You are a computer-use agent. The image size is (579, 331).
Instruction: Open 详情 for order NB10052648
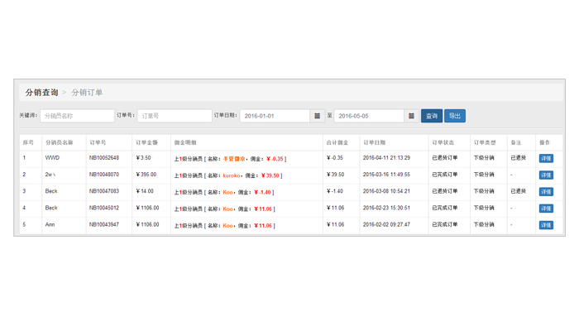coord(546,158)
